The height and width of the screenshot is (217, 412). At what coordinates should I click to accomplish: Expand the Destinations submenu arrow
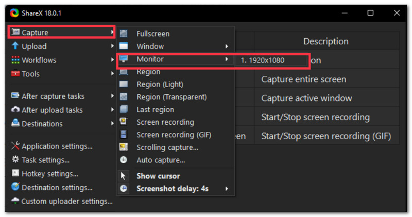[112, 123]
